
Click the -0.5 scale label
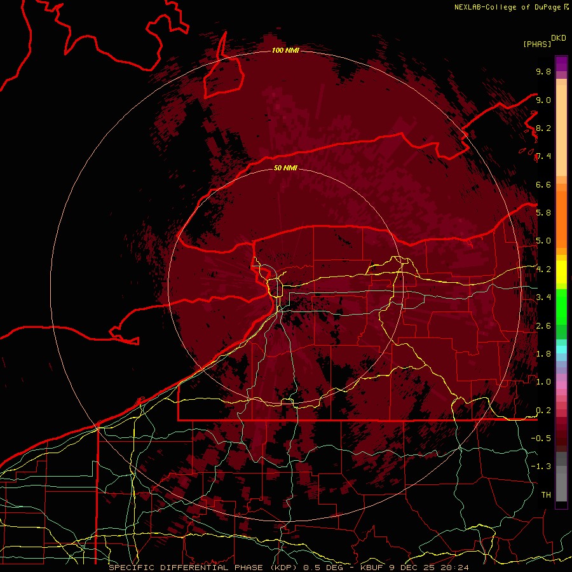(x=541, y=439)
